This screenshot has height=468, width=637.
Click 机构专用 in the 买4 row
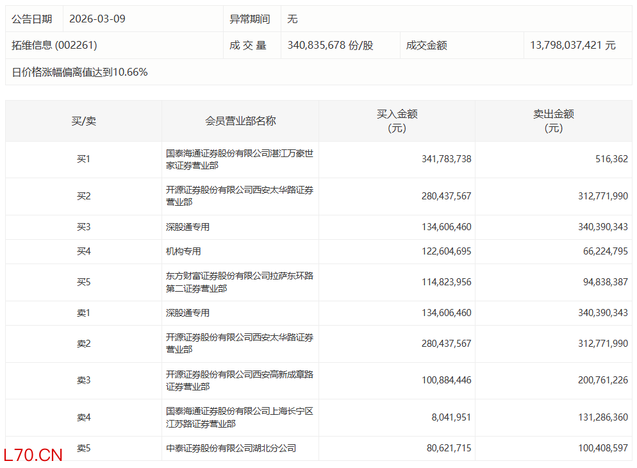(x=183, y=251)
